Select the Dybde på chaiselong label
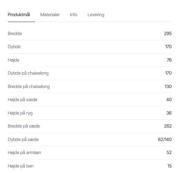Image resolution: width=179 pixels, height=173 pixels. pyautogui.click(x=28, y=73)
